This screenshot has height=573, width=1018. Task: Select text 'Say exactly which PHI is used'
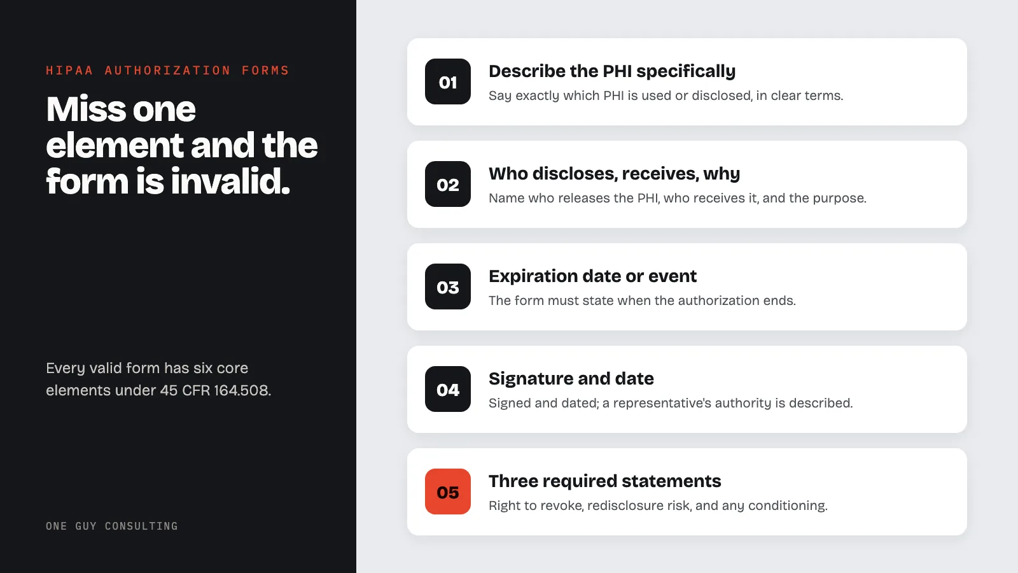[x=666, y=95]
